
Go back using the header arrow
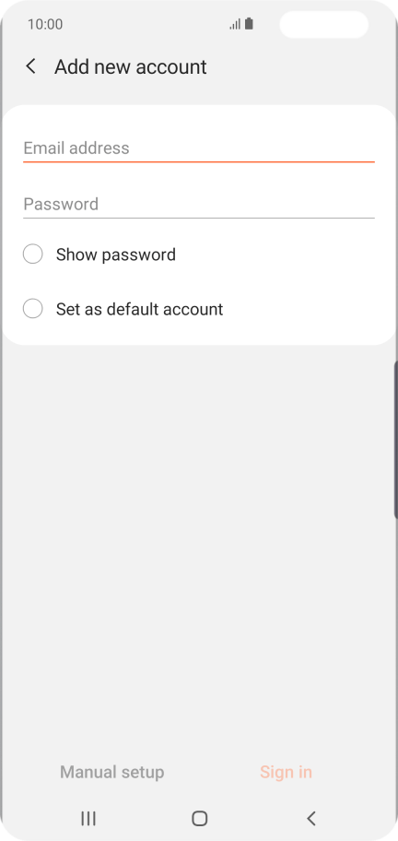coord(31,66)
